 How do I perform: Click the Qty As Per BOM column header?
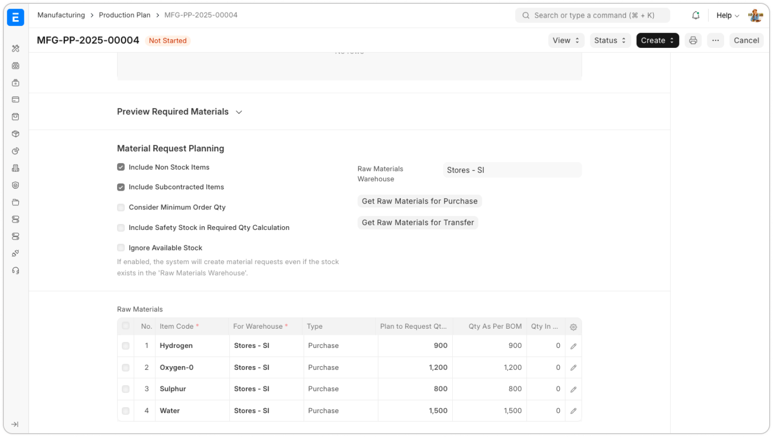coord(490,326)
